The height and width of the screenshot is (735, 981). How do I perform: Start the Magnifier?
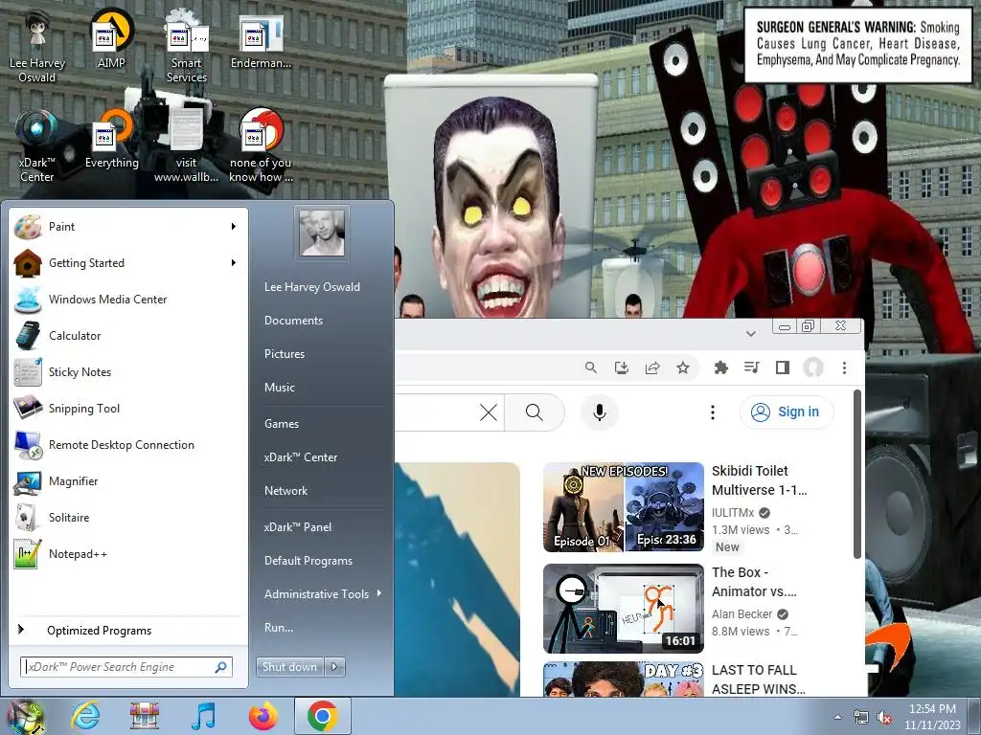128,481
